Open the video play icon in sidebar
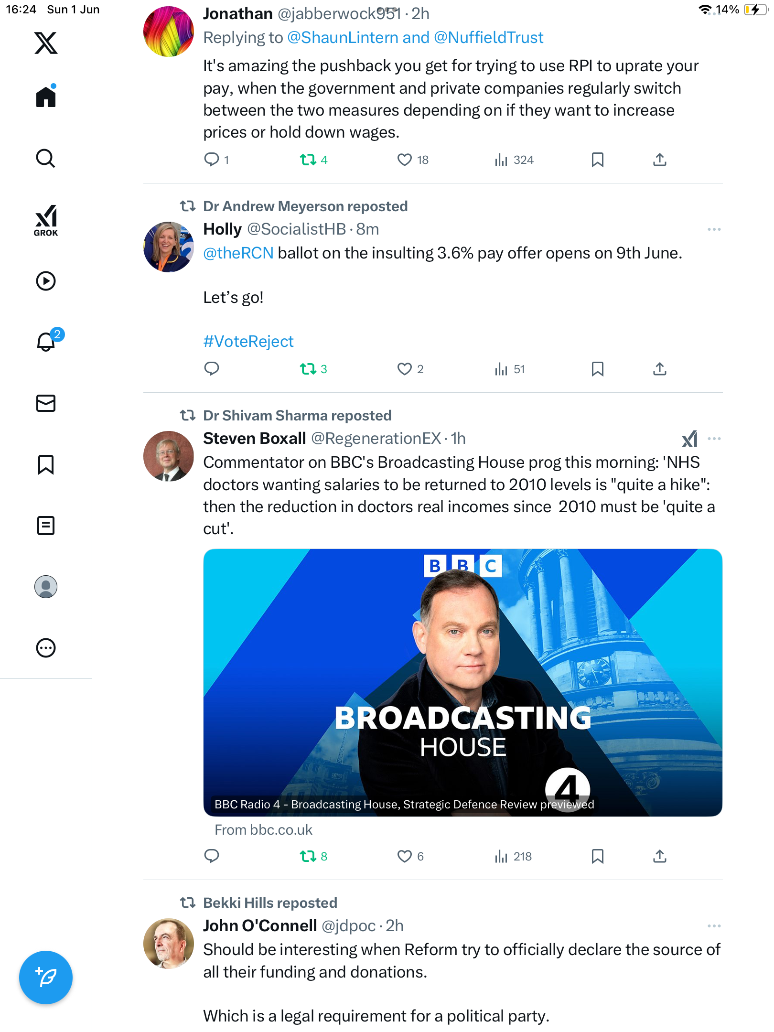 pyautogui.click(x=46, y=281)
